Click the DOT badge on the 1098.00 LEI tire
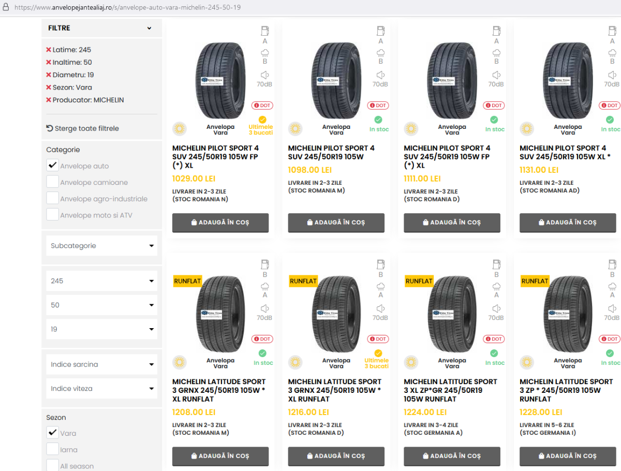Screen dimensions: 621x471 (378, 105)
